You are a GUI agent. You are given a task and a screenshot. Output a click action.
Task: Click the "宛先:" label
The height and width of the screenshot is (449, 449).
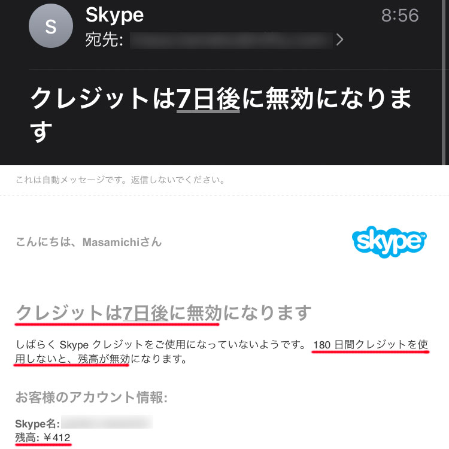104,40
